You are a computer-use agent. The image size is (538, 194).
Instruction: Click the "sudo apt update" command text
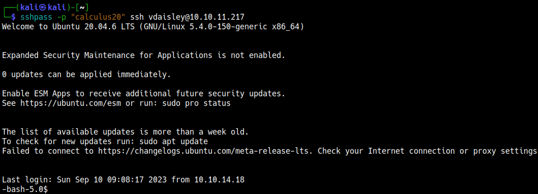173,141
